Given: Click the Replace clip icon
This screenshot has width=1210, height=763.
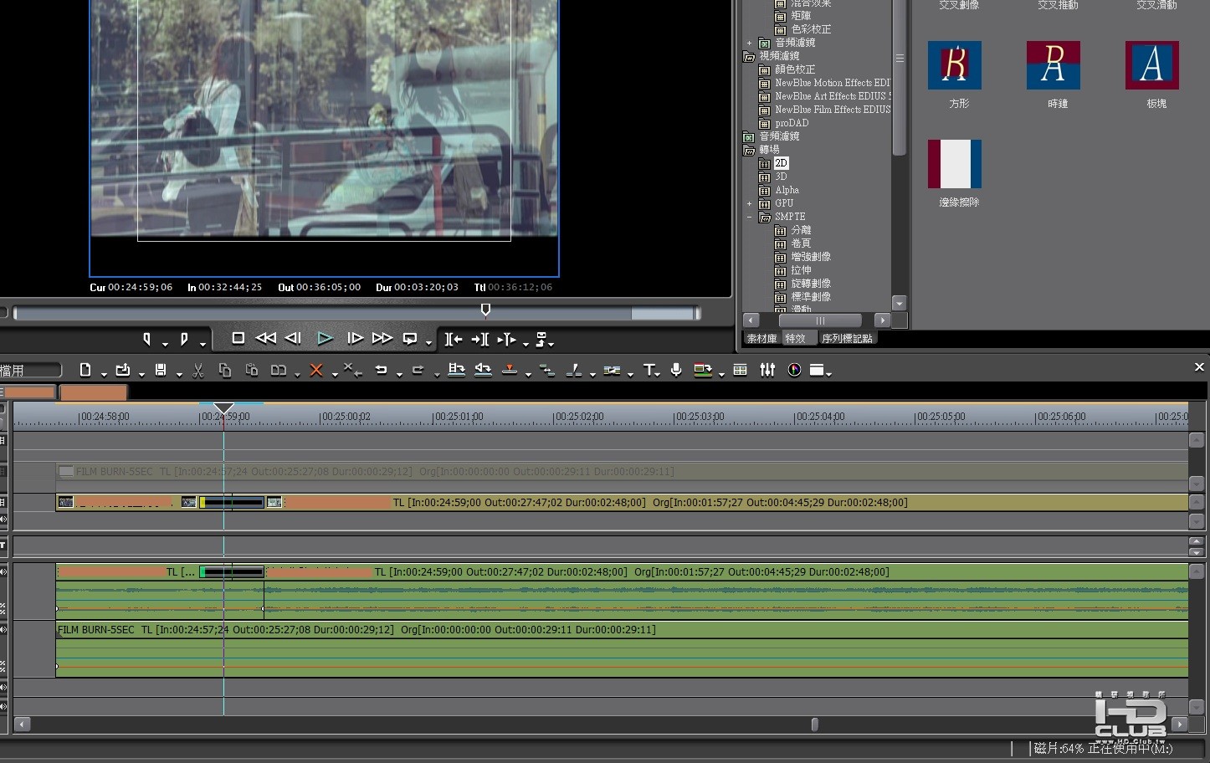Looking at the screenshot, I should point(279,370).
